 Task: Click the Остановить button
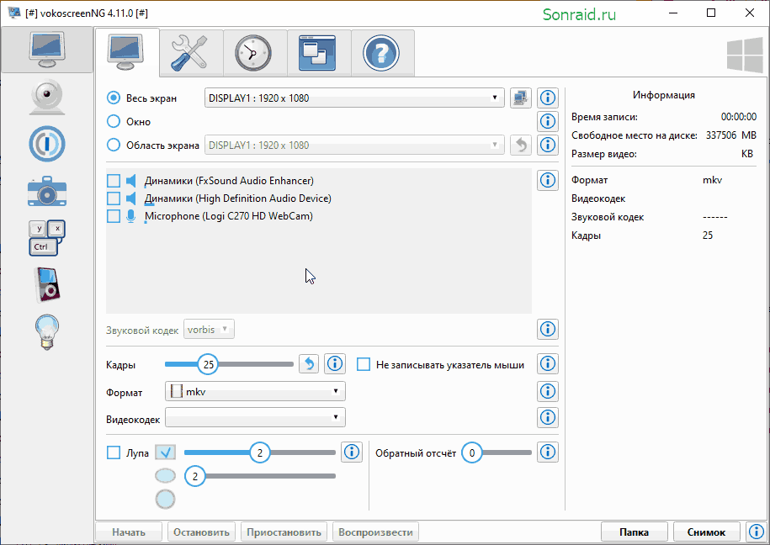click(x=201, y=532)
